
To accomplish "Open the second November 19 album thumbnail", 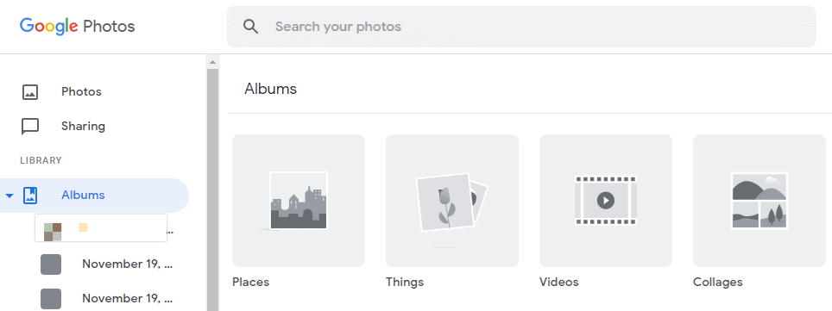I will [51, 298].
